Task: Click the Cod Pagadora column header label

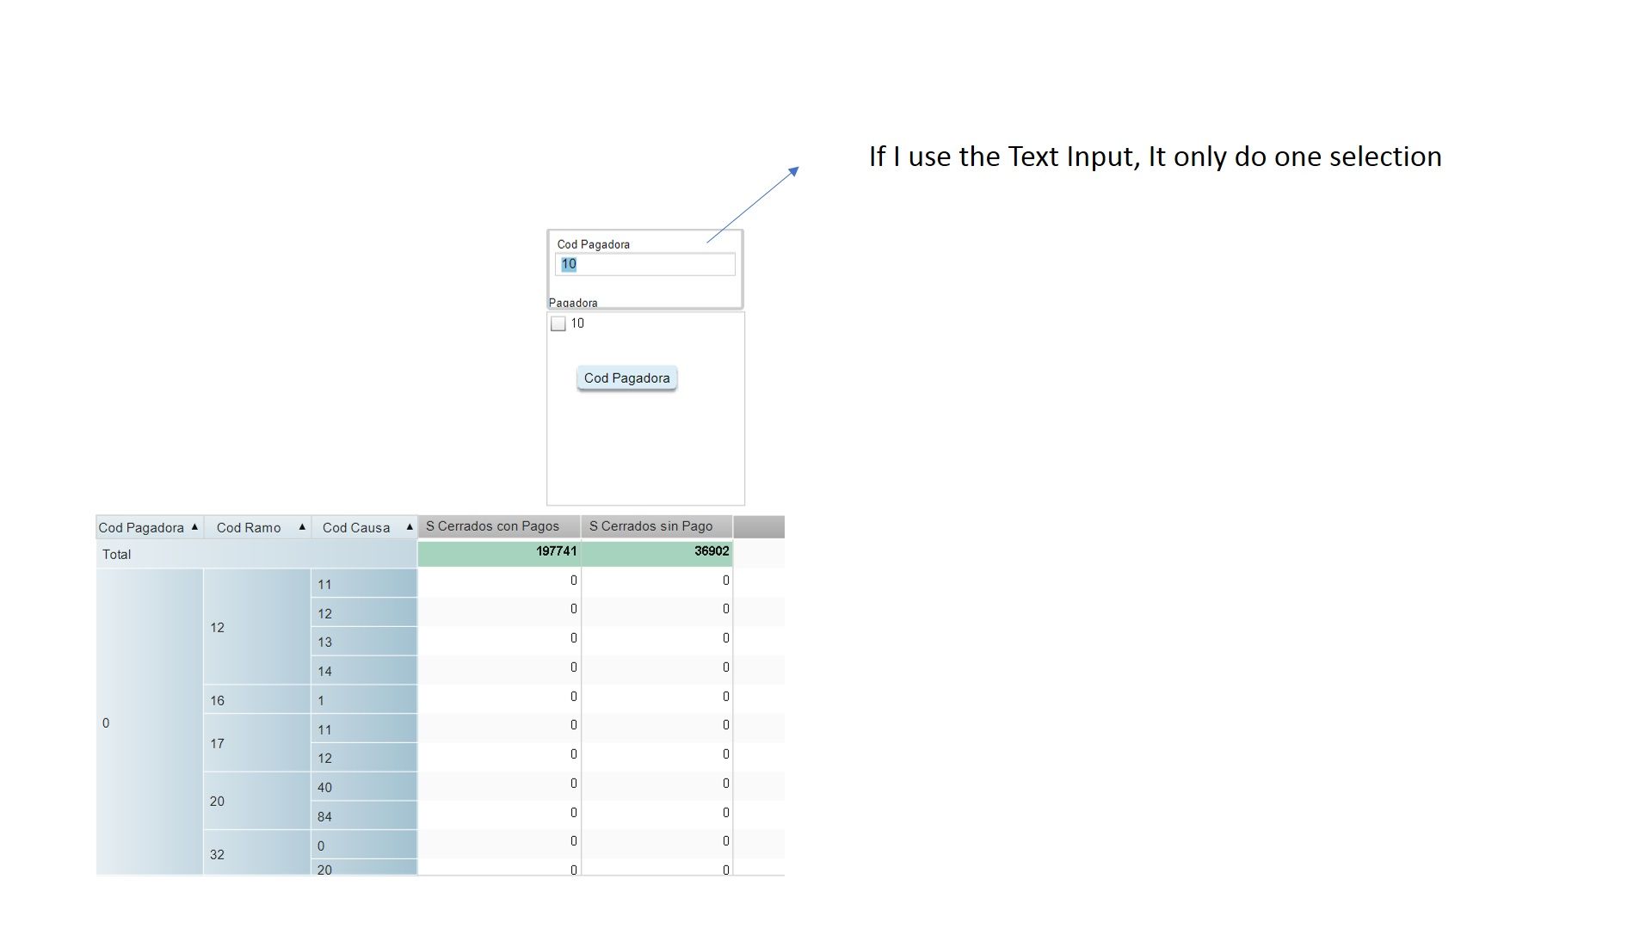Action: pos(142,527)
